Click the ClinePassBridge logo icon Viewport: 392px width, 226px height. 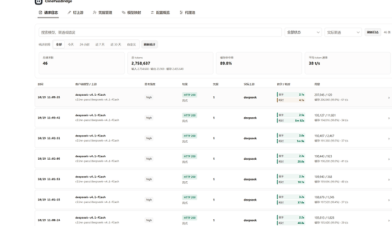pos(39,2)
